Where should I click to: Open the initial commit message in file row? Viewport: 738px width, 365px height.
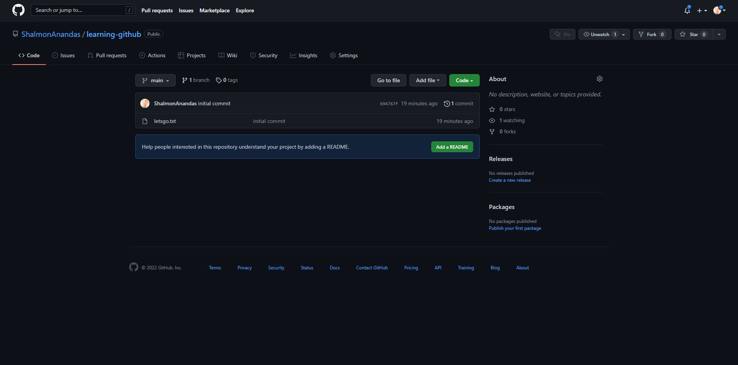click(269, 121)
